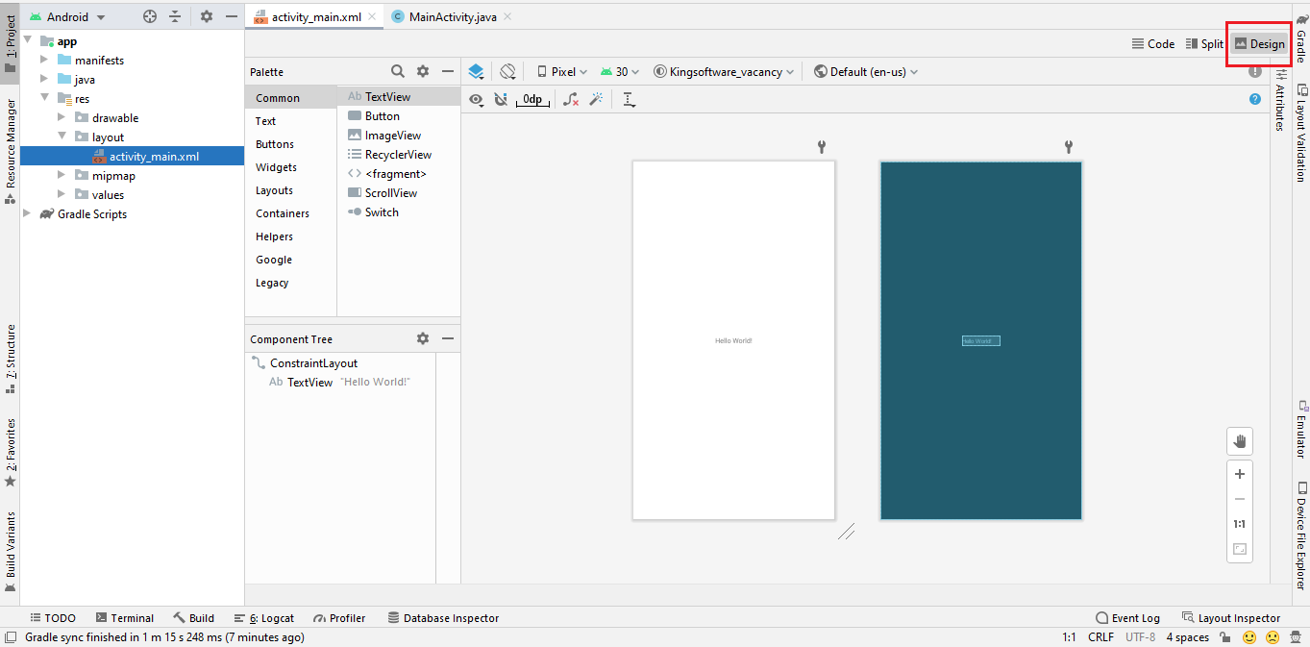The width and height of the screenshot is (1310, 647).
Task: Click the orientation for preview icon
Action: click(508, 71)
